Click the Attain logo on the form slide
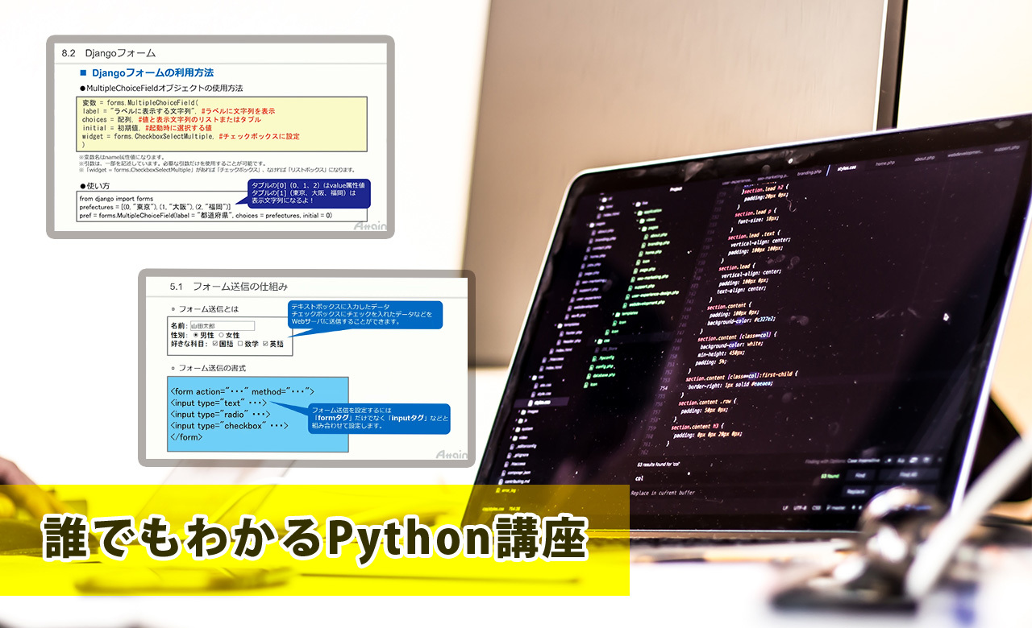 [451, 455]
